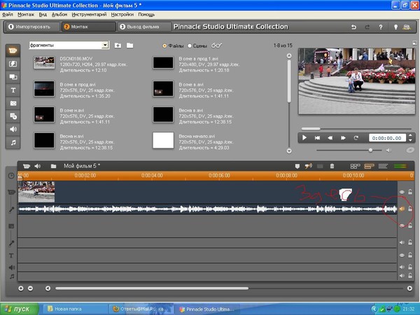420x315 pixels.
Task: Open the Файл menu
Action: (8, 15)
